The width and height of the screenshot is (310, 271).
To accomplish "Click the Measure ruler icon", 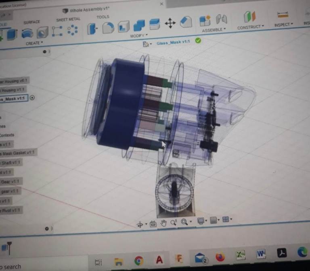I will 282,15.
